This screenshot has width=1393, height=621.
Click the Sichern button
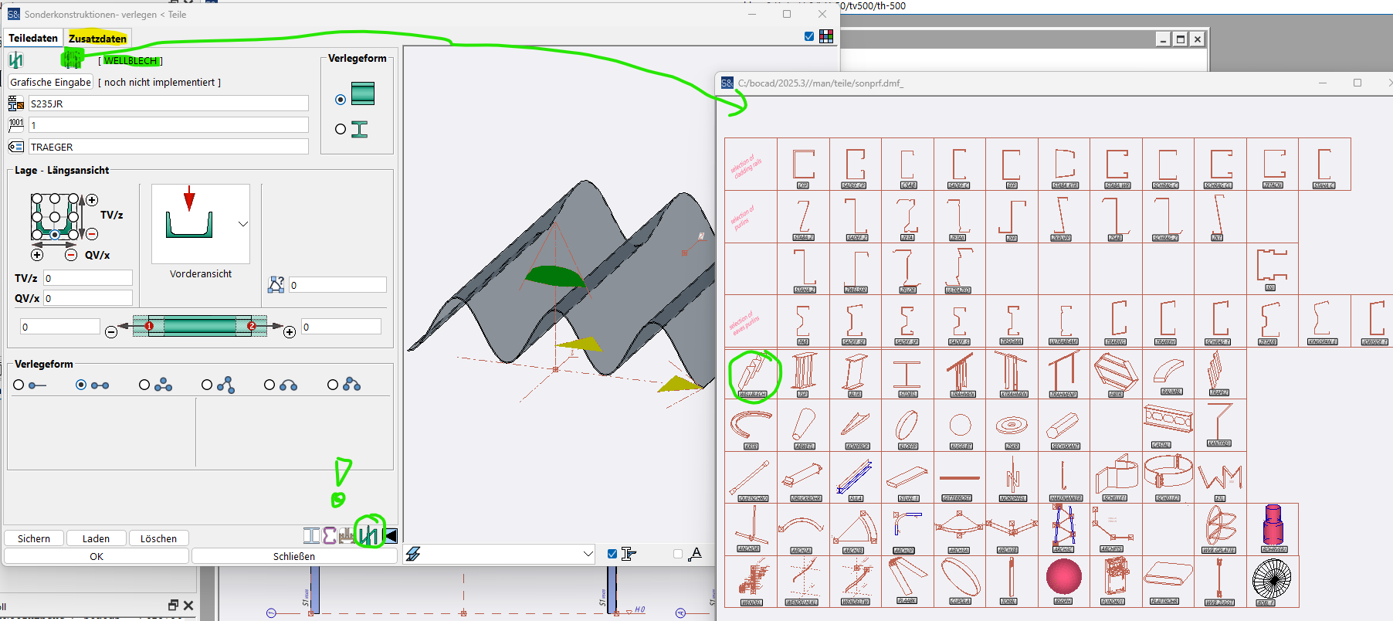point(34,538)
